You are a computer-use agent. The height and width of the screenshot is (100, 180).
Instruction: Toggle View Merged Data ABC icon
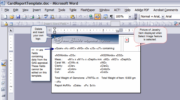tap(74, 24)
